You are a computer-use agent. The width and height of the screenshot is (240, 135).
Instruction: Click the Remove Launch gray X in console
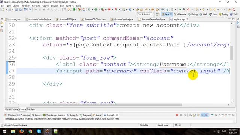[x=181, y=115]
